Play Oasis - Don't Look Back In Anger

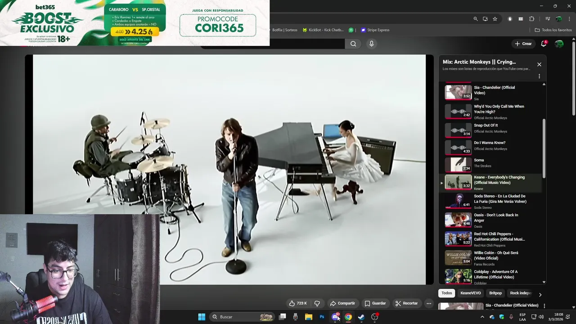491,220
